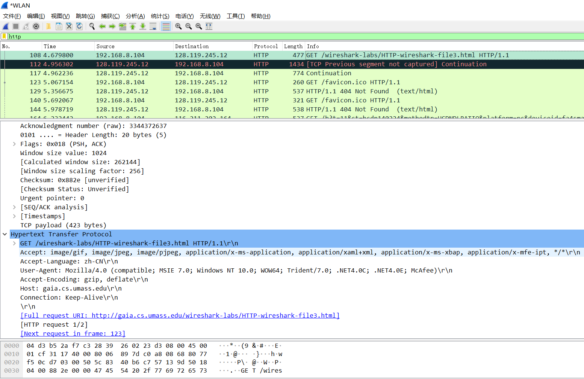Screen dimensions: 584x379
Task: Open the 捕获(C) menu
Action: [110, 16]
